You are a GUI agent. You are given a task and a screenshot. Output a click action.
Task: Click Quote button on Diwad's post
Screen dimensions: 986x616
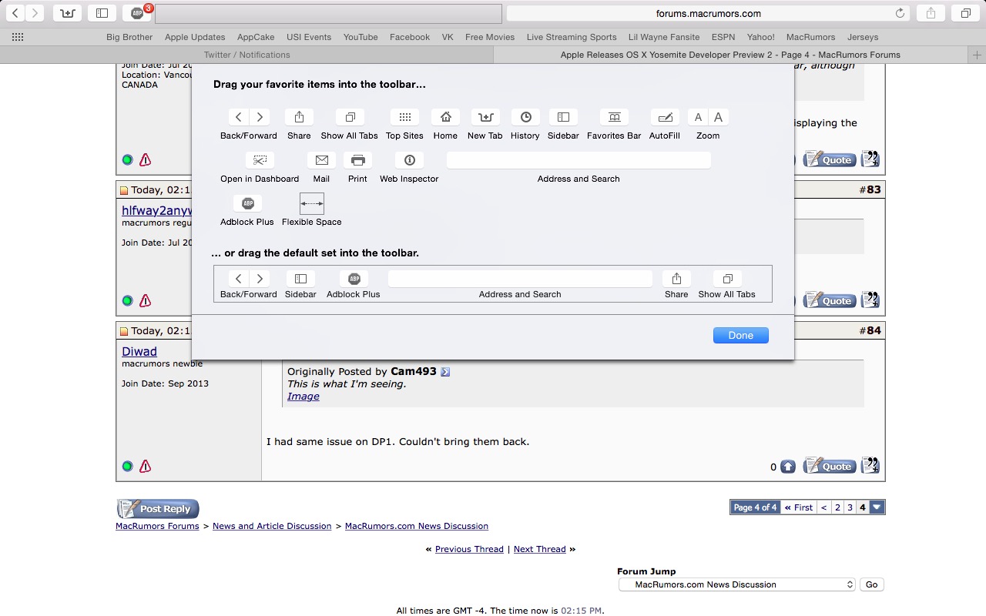click(830, 466)
